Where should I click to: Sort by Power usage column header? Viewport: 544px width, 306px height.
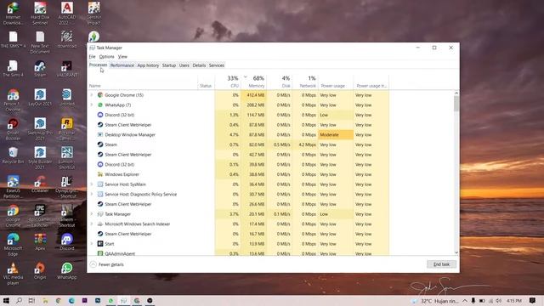click(336, 82)
